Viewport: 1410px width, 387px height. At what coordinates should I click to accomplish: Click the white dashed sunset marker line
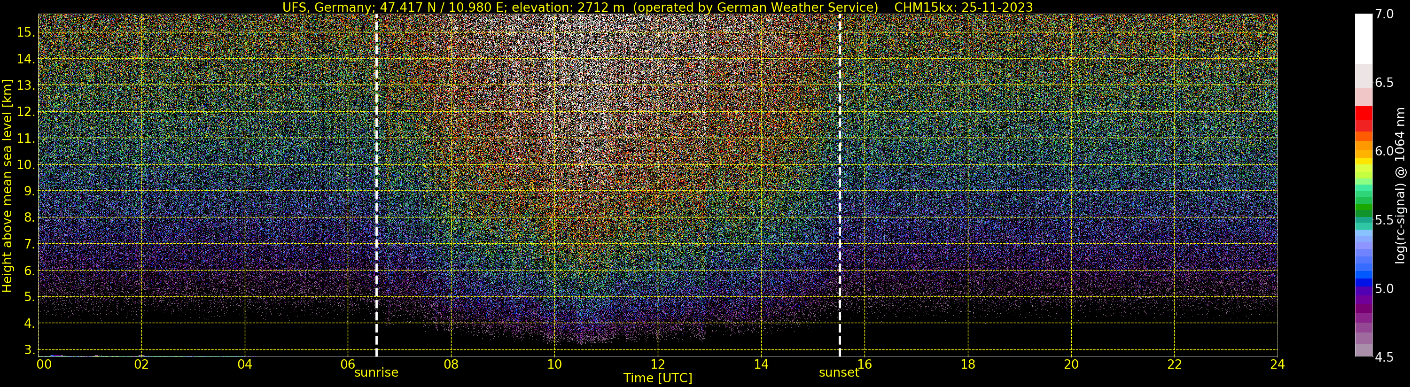[x=840, y=185]
